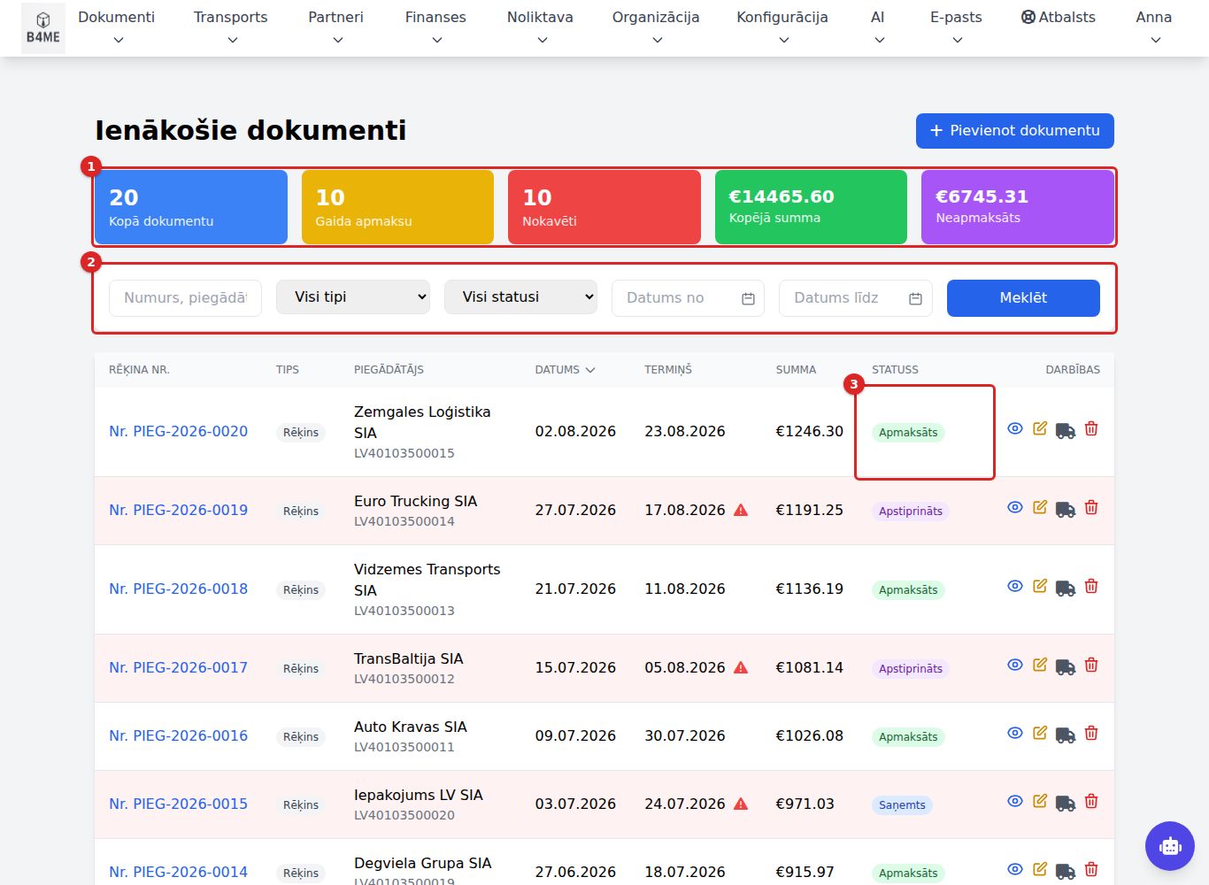1209x885 pixels.
Task: View document PIEG-2026-0019 with eye icon
Action: (1015, 507)
